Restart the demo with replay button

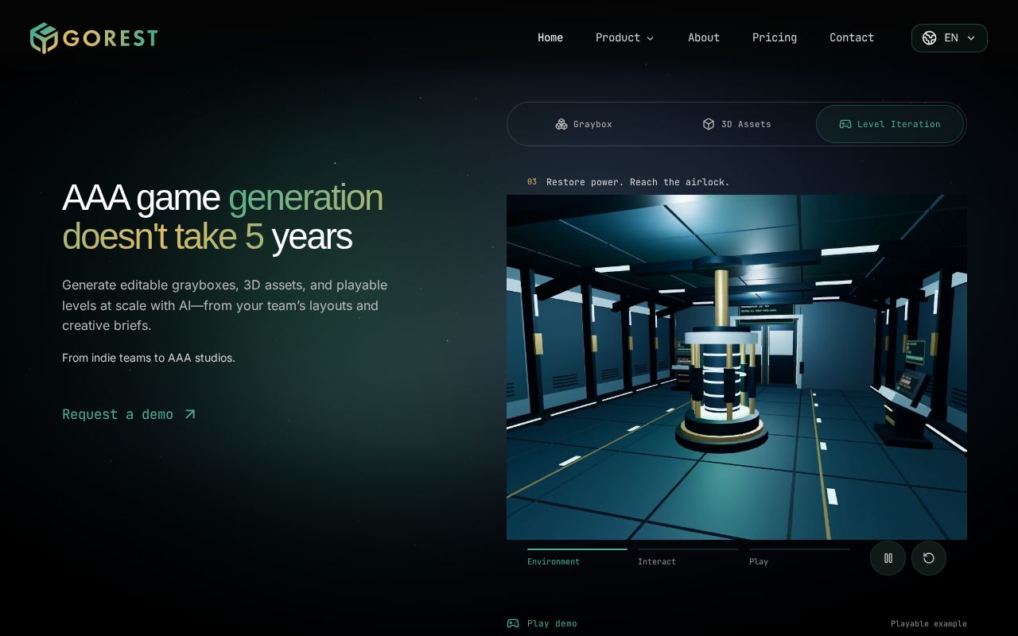tap(929, 558)
